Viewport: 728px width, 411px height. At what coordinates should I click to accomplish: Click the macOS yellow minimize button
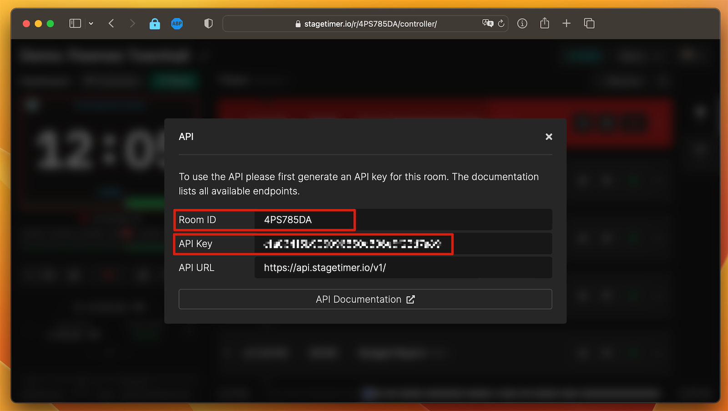coord(38,24)
